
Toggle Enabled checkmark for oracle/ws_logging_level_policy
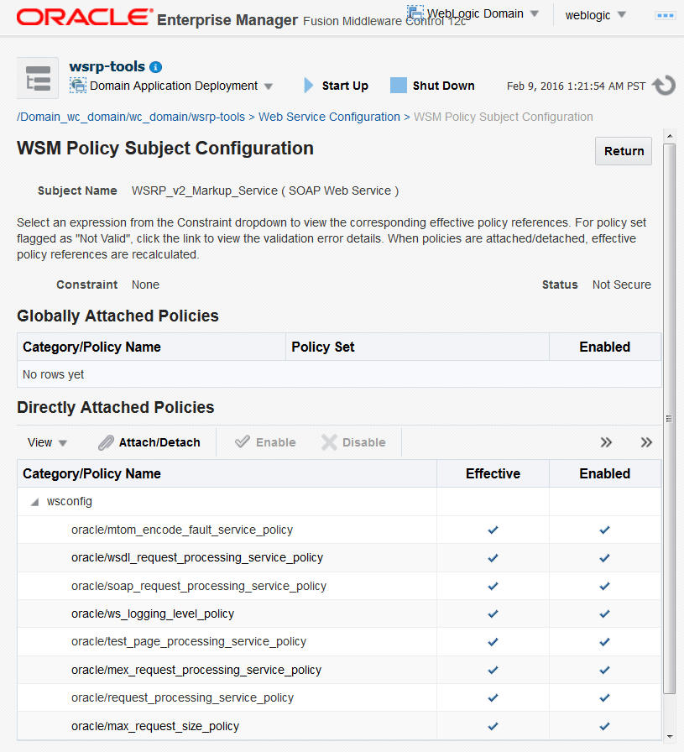[x=603, y=614]
